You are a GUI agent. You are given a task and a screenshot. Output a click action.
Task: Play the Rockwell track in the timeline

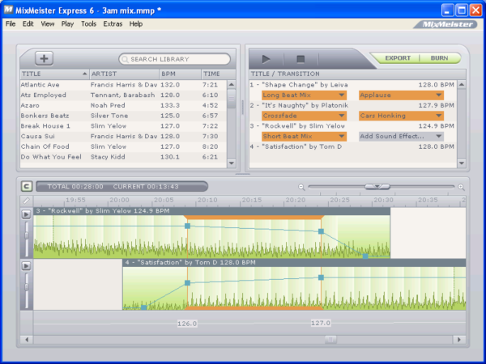click(x=25, y=214)
